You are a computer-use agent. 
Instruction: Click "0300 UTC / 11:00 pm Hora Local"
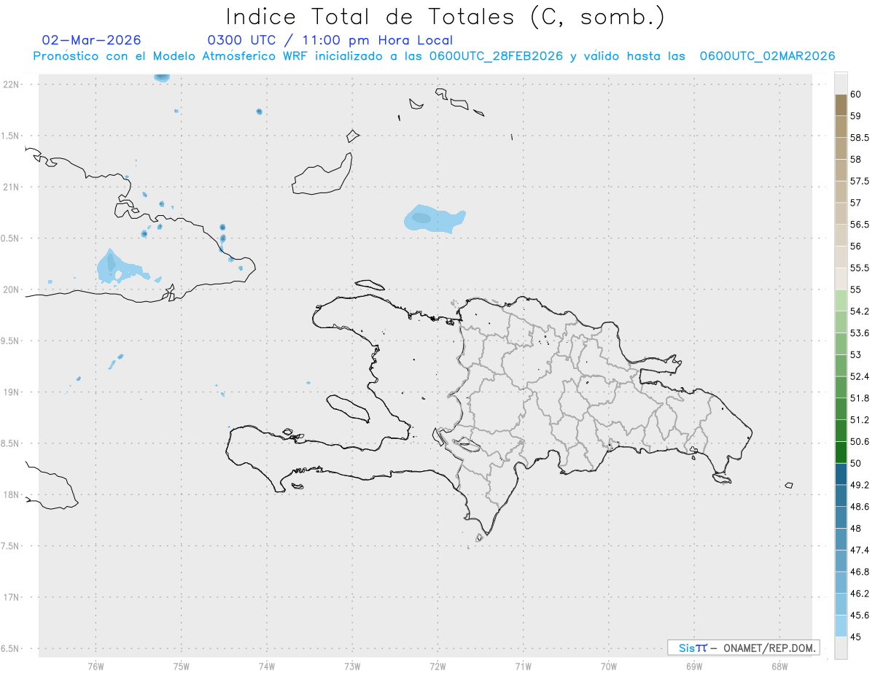[x=330, y=40]
